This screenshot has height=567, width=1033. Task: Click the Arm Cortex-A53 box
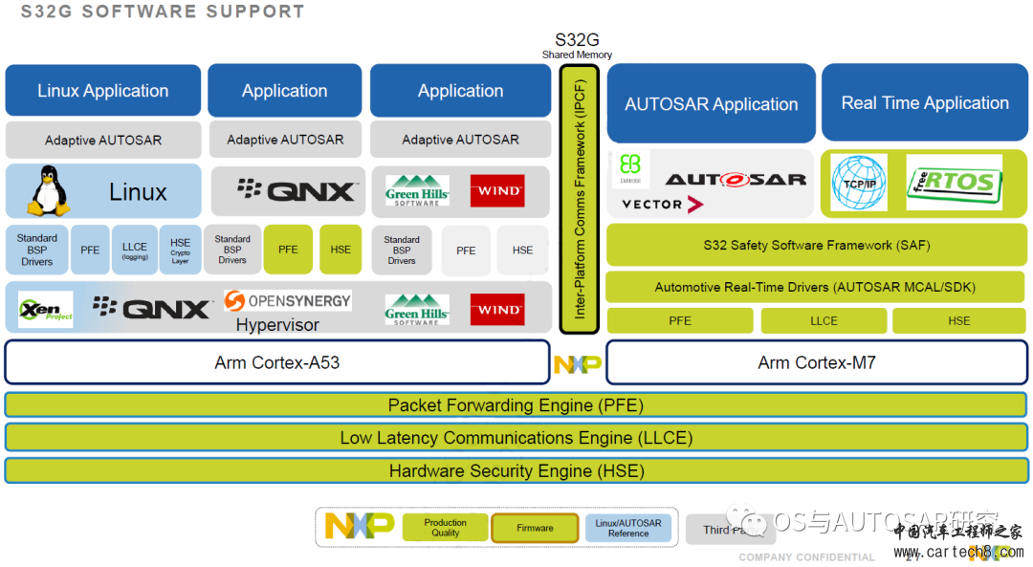[277, 362]
